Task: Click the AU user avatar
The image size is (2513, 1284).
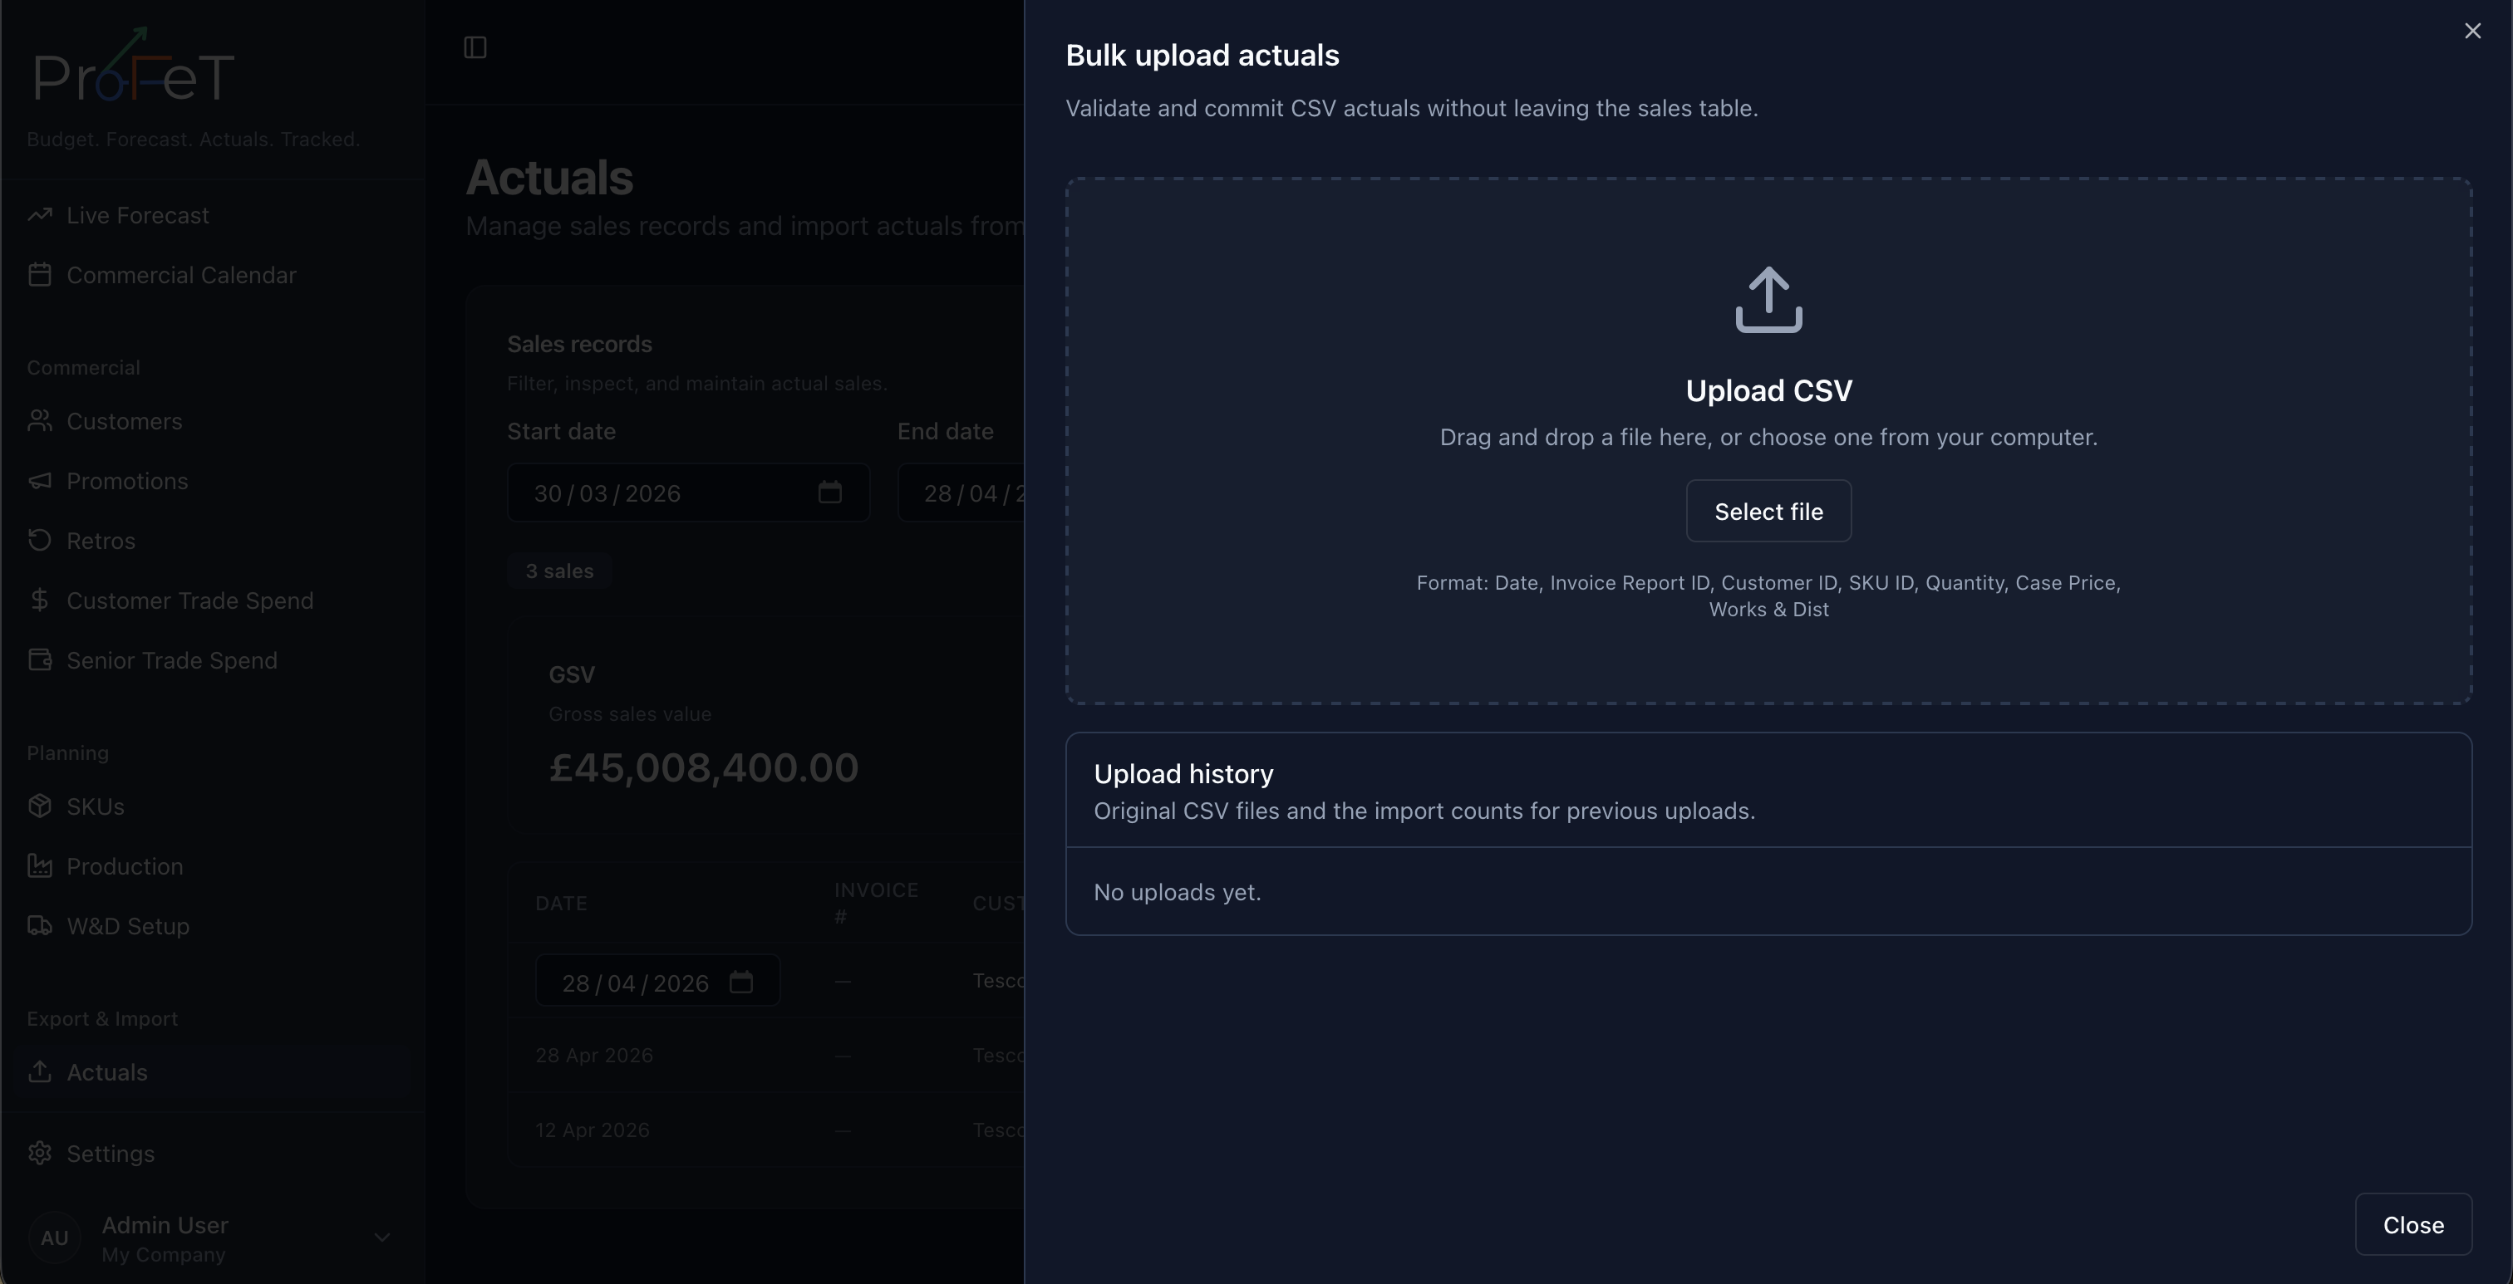Action: [55, 1238]
